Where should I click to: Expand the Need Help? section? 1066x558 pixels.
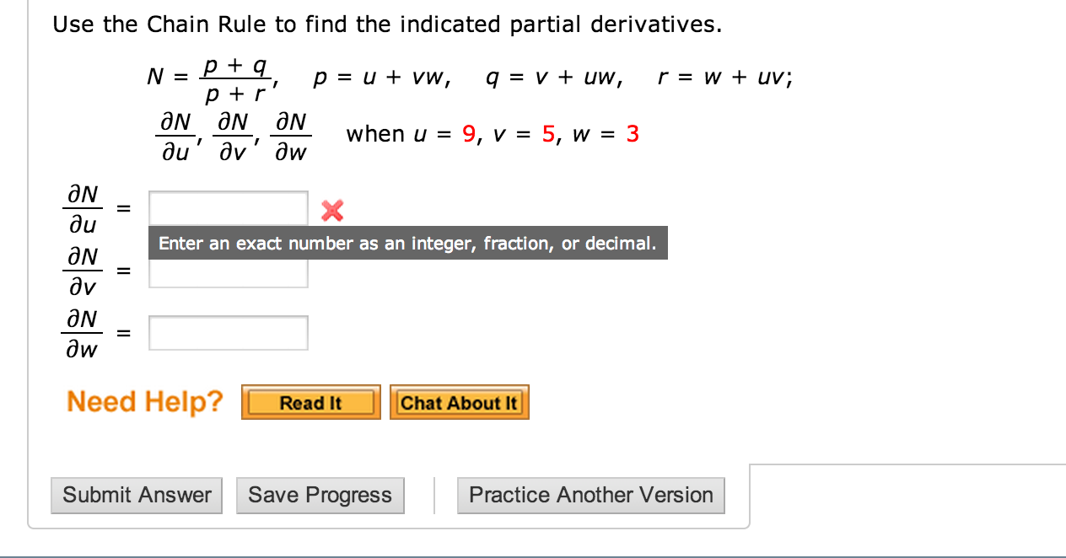point(143,402)
